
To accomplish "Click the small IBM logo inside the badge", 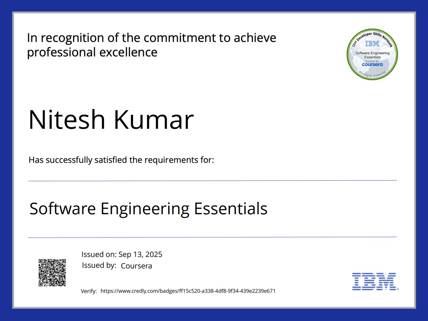I will [x=372, y=44].
